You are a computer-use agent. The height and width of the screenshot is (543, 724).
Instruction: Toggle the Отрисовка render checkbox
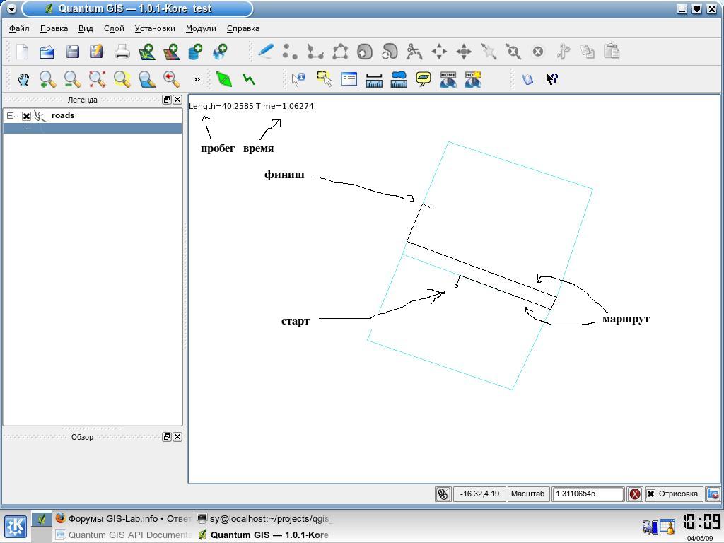[x=650, y=494]
